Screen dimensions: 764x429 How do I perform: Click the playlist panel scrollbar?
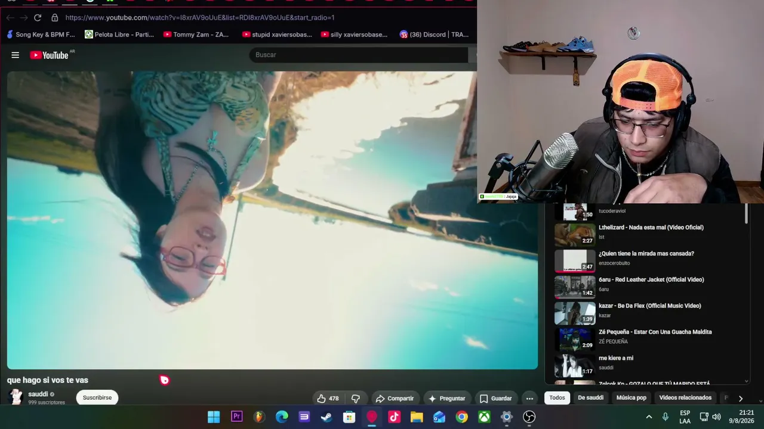click(x=746, y=214)
